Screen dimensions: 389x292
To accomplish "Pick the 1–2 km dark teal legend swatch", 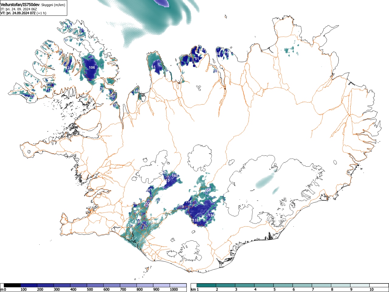I will pos(206,285).
